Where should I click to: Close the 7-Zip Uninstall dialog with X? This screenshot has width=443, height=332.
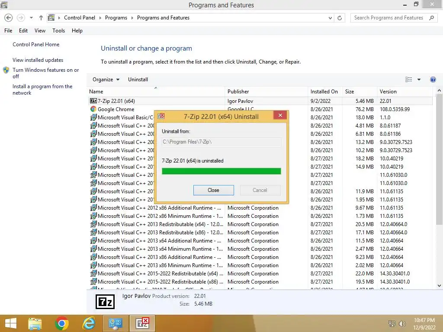coord(280,115)
